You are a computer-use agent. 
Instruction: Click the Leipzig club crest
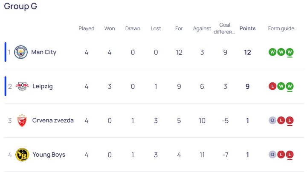click(22, 86)
